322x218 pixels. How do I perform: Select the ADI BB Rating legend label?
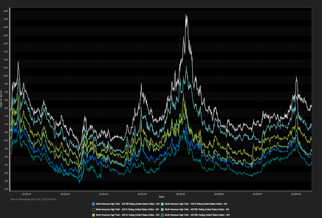coord(128,204)
